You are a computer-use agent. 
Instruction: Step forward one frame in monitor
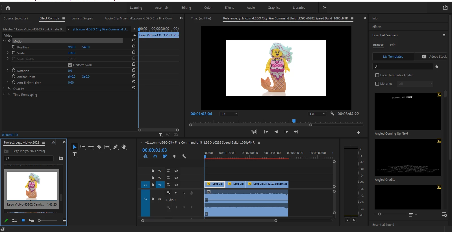(286, 131)
